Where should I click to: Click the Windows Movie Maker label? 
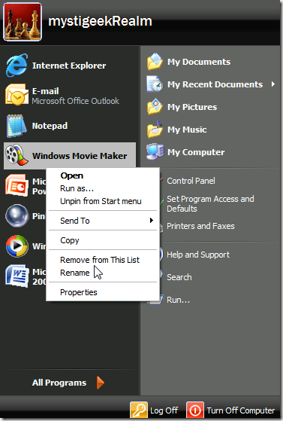[80, 156]
